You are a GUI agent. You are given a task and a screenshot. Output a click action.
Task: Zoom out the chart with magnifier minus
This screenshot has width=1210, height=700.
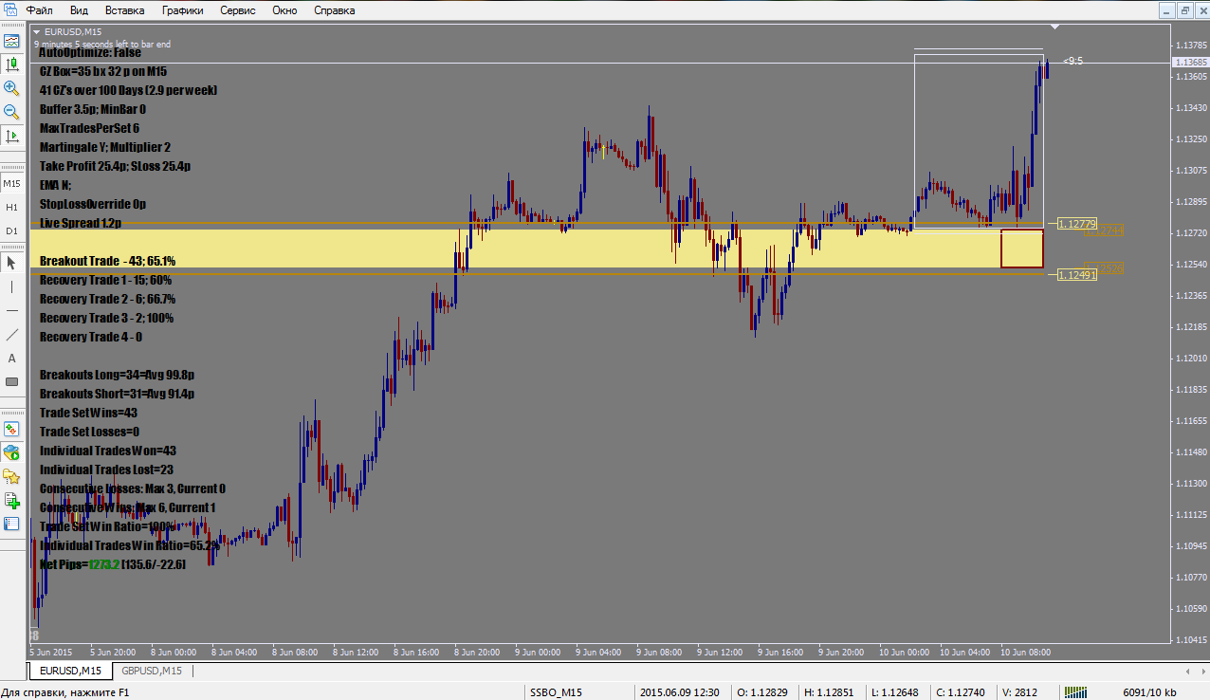[11, 112]
